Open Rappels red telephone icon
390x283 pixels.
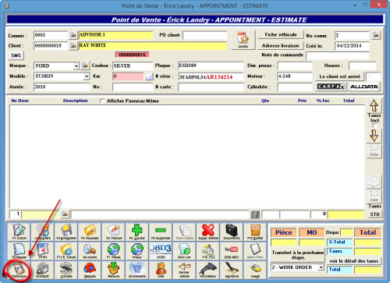90,271
